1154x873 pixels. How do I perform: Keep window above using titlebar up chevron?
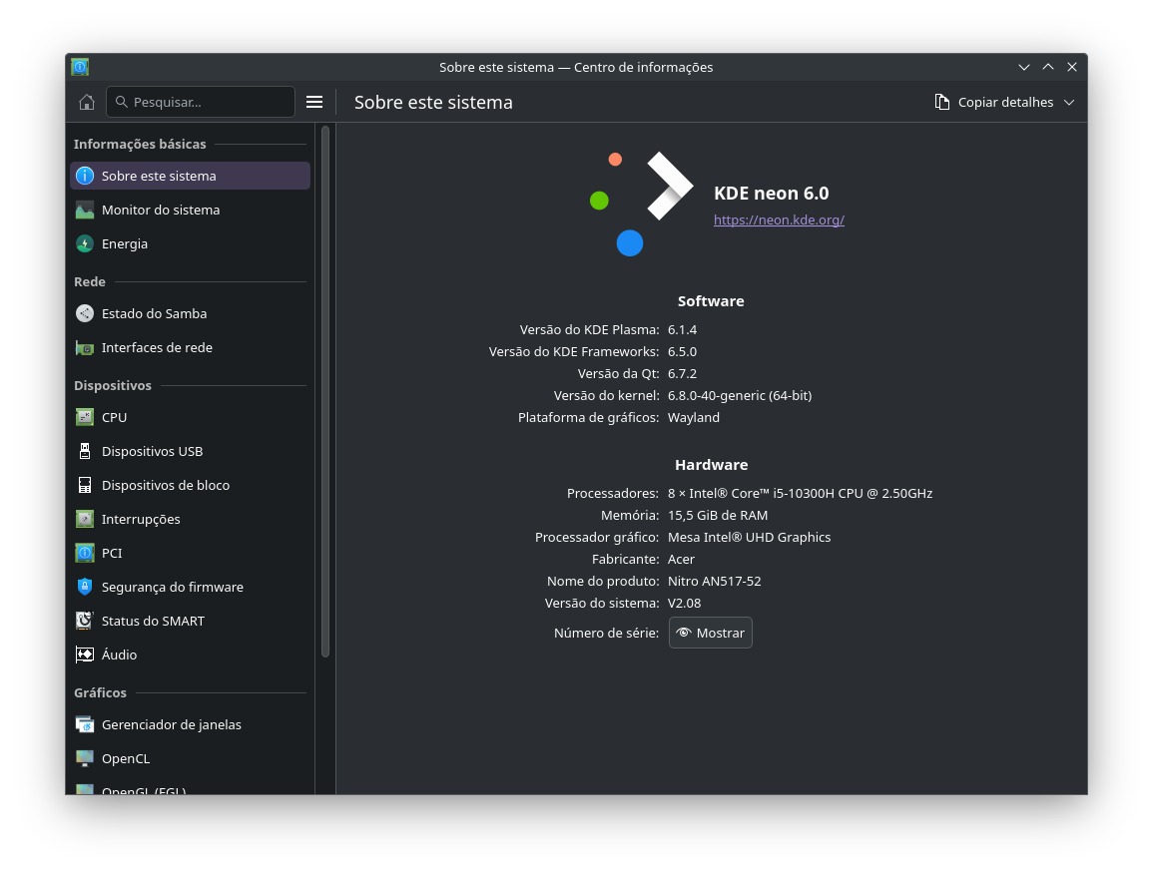click(1048, 67)
